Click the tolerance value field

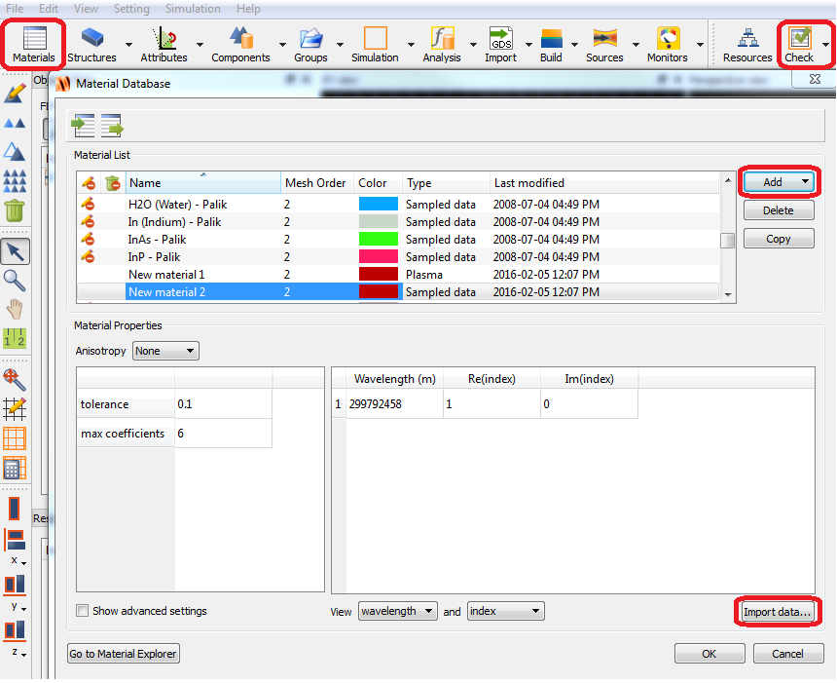click(x=223, y=403)
